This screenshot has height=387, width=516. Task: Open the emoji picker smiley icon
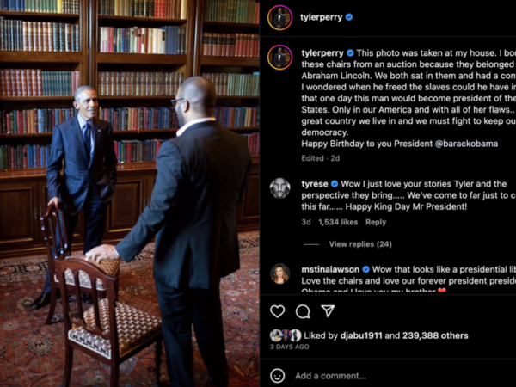(x=278, y=376)
